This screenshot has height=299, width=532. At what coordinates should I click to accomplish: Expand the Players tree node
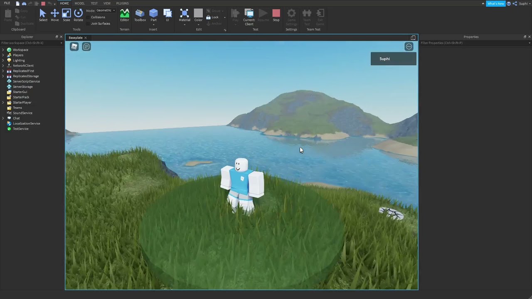3,55
